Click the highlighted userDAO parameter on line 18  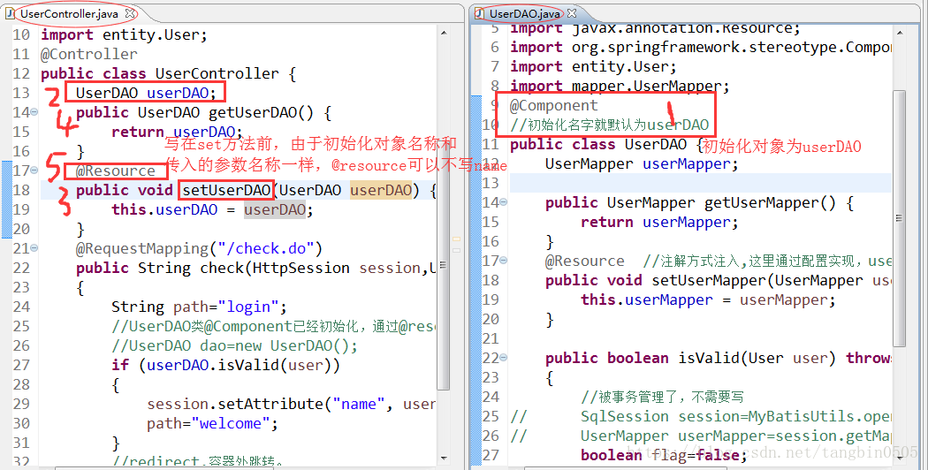381,190
